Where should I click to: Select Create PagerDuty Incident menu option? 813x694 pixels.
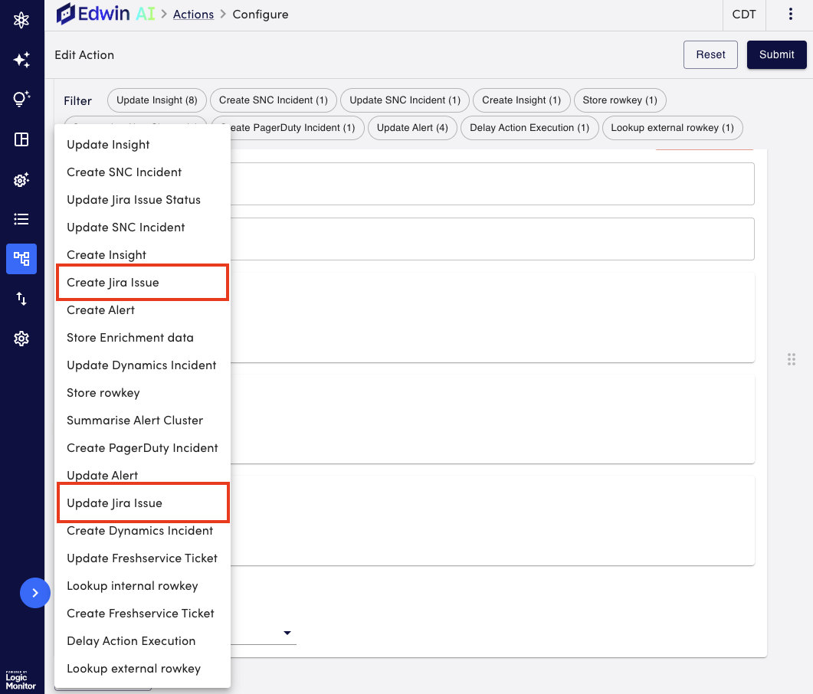point(142,447)
